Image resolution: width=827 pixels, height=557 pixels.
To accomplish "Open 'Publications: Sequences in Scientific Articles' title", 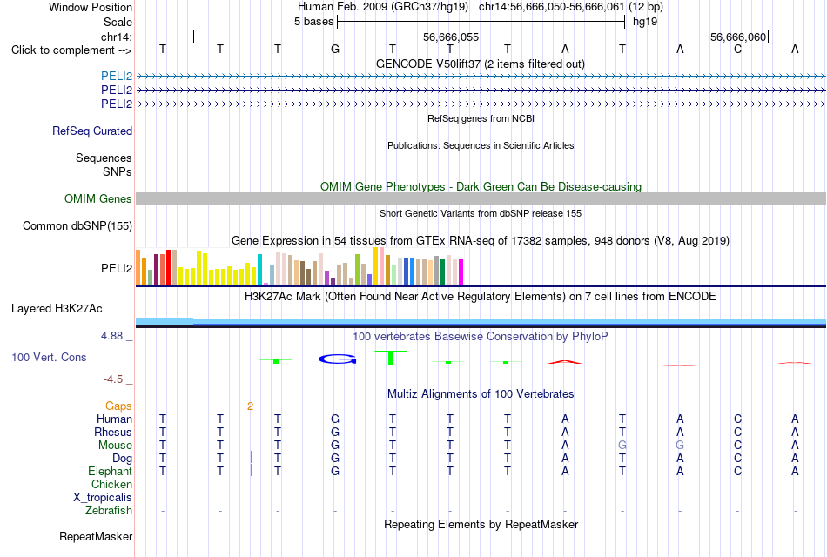I will (481, 145).
